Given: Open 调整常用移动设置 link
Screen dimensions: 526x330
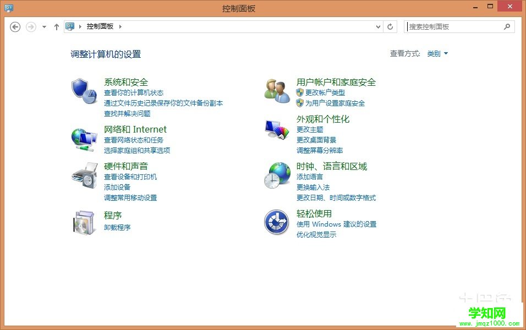Looking at the screenshot, I should [x=130, y=197].
